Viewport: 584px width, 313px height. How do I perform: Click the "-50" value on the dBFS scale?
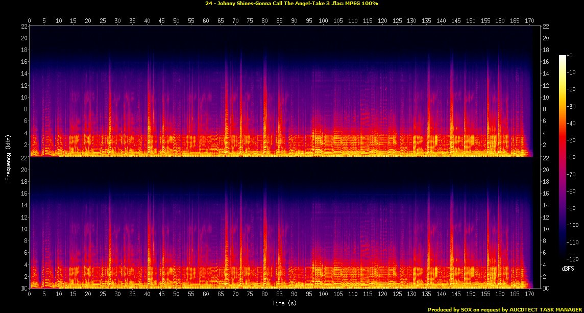(571, 140)
